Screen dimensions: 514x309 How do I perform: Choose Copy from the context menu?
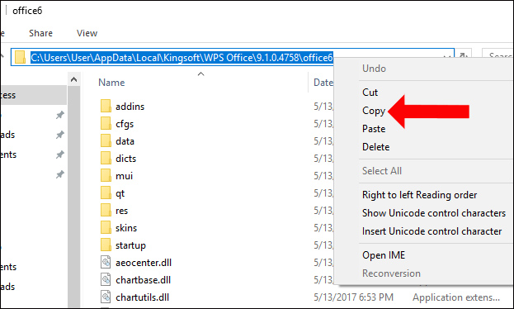pyautogui.click(x=374, y=111)
